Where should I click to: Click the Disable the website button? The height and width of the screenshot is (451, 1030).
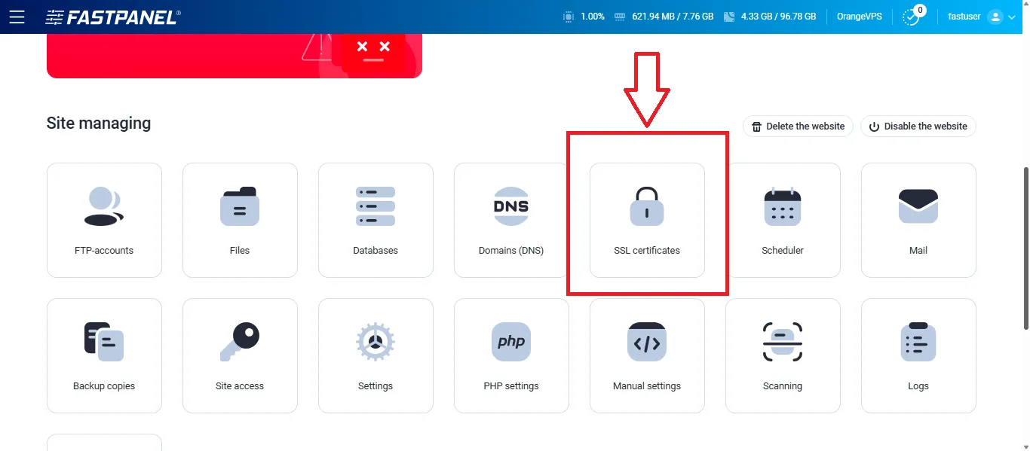(x=918, y=126)
